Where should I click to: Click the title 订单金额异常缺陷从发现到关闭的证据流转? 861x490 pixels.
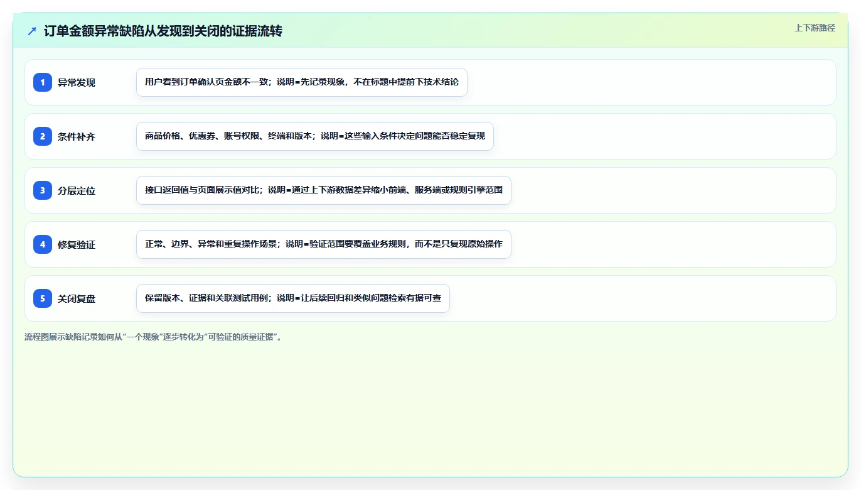163,31
